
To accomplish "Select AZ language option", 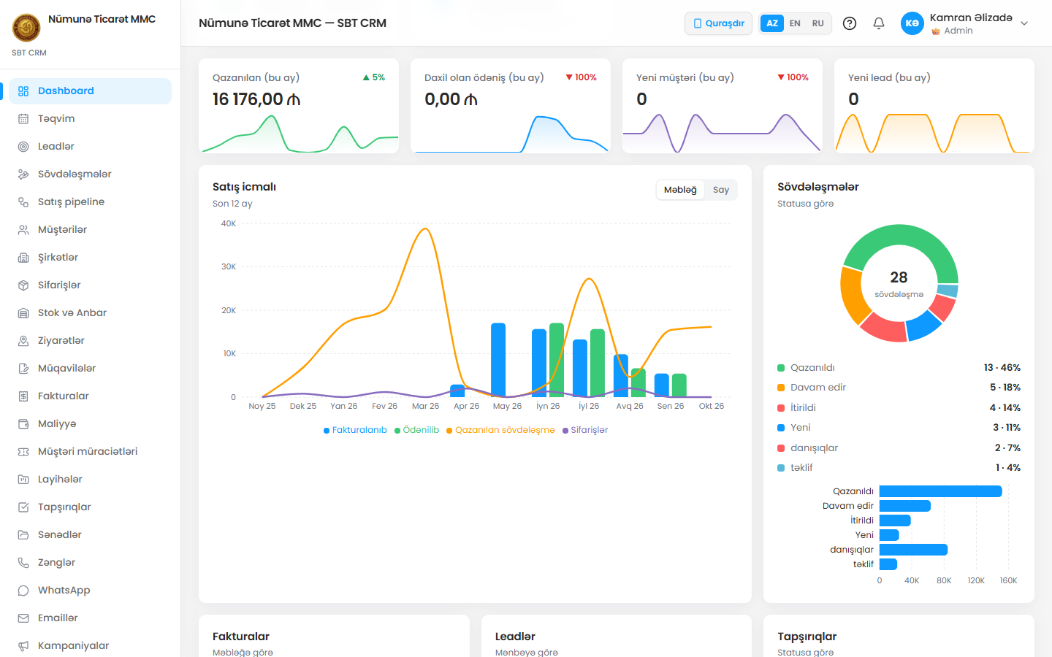I will point(772,23).
